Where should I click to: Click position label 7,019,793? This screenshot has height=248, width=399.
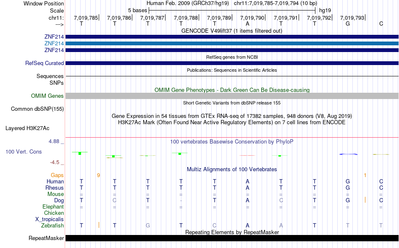(352, 18)
